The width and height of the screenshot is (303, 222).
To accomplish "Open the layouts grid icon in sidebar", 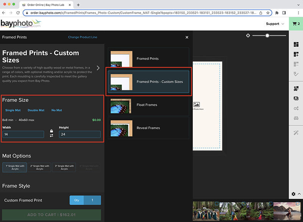I will (x=296, y=44).
